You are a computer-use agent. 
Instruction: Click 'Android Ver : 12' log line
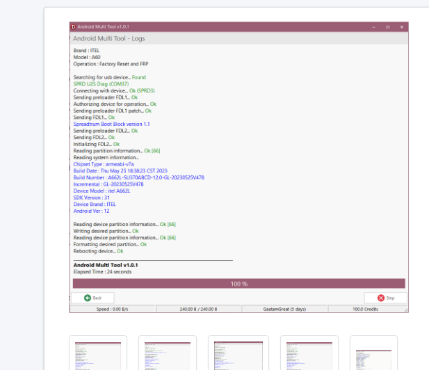[91, 211]
